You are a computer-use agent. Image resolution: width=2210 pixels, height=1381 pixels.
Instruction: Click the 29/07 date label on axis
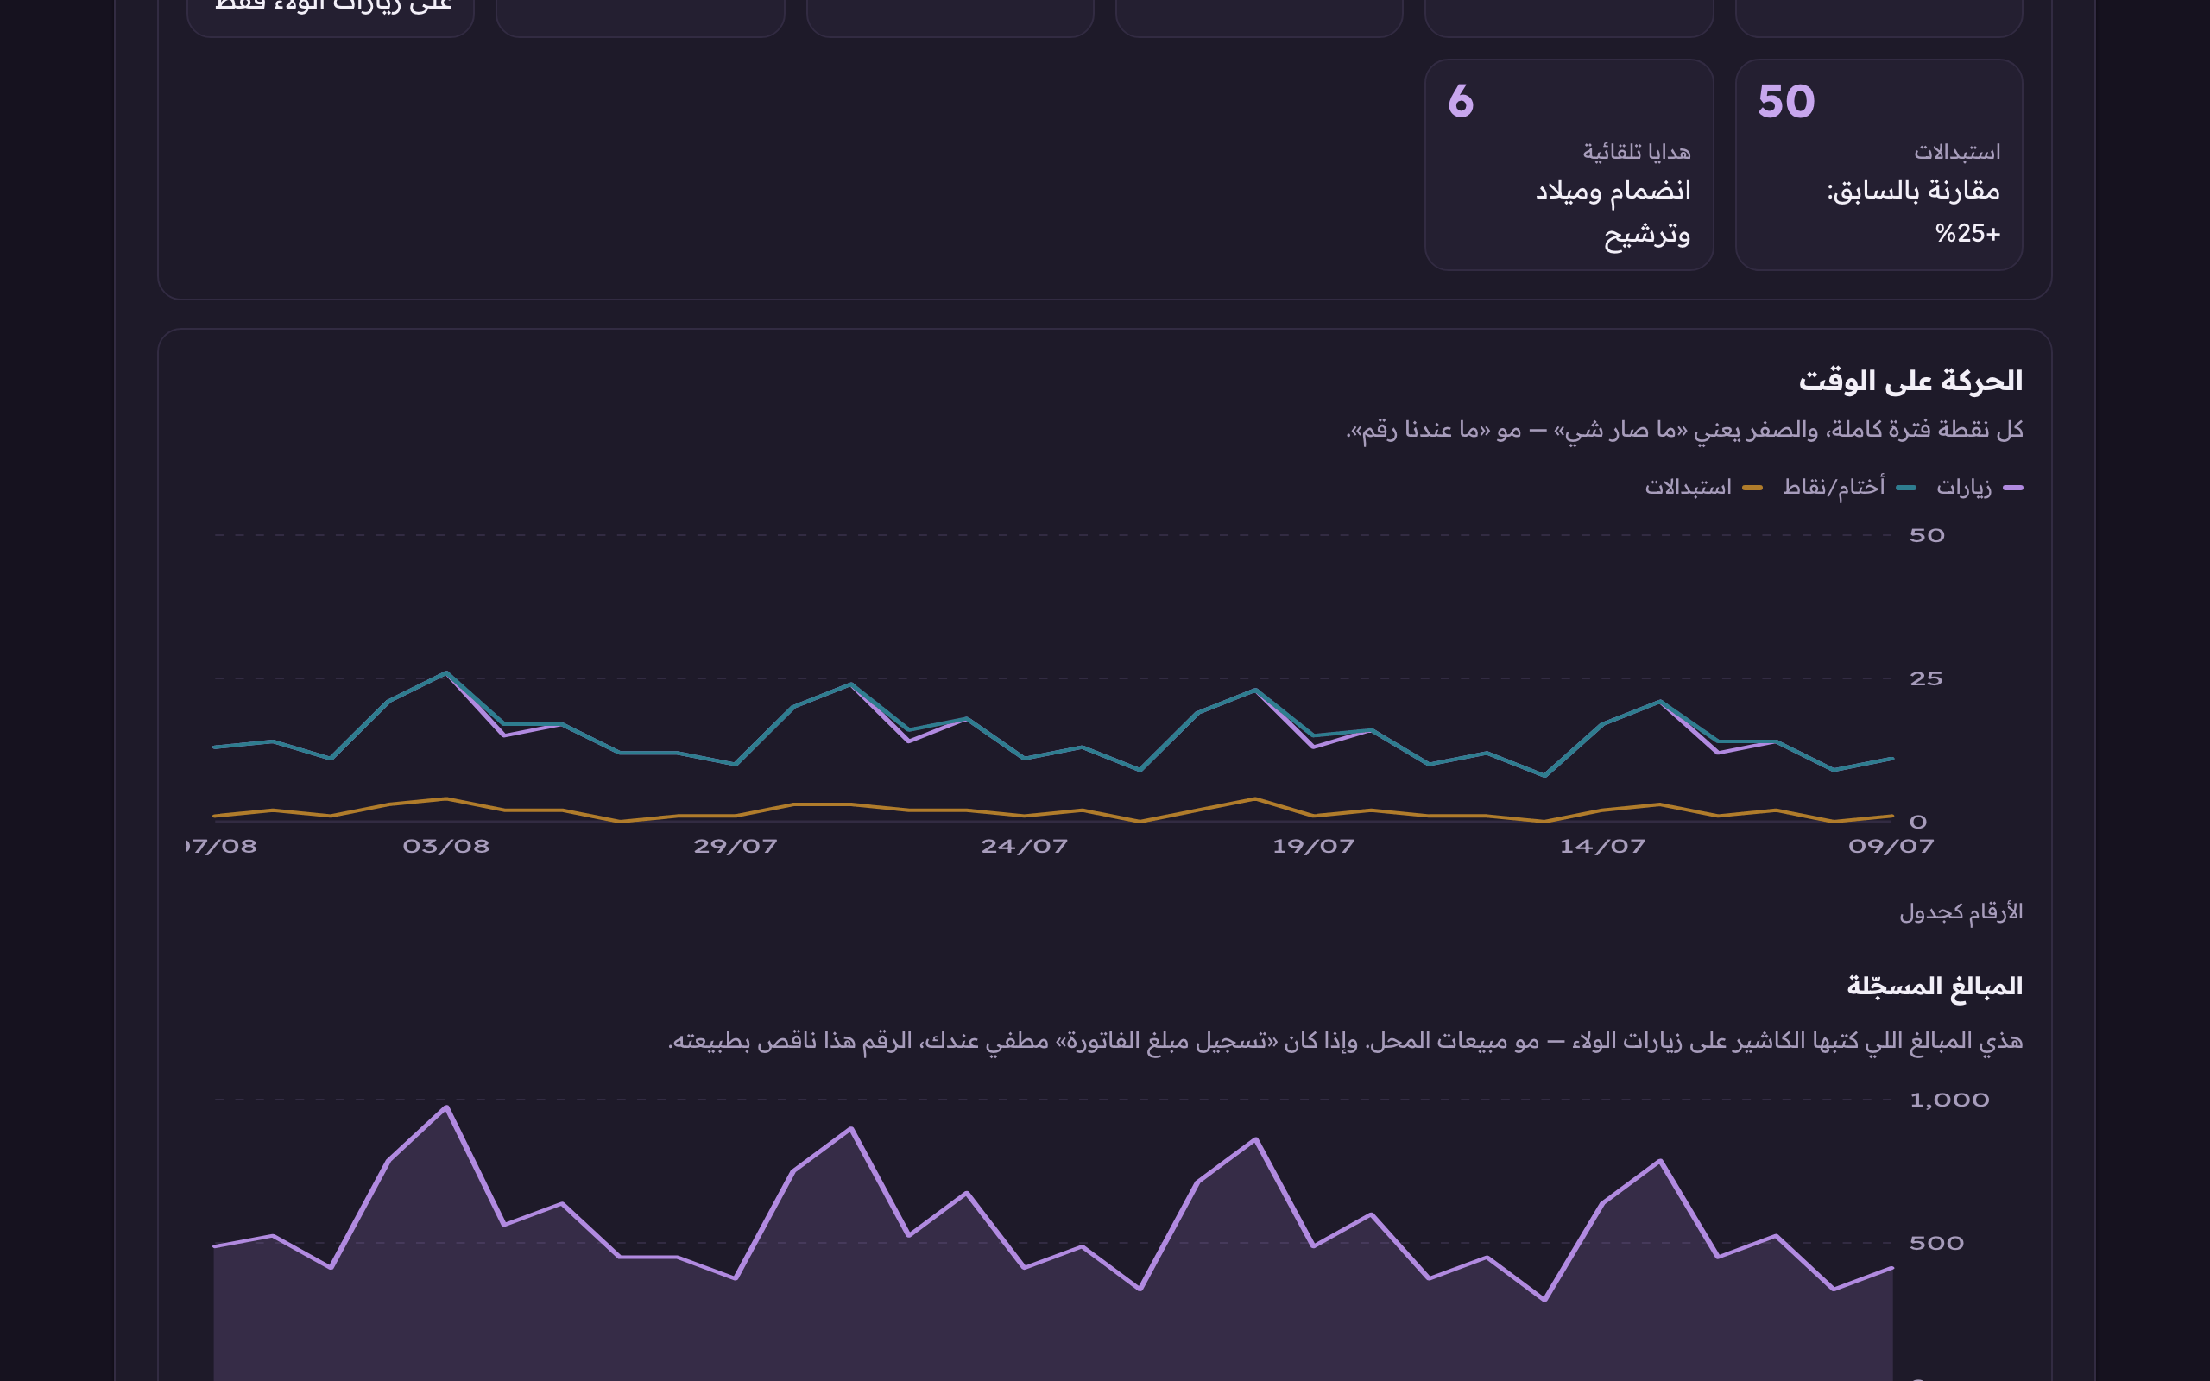coord(736,847)
